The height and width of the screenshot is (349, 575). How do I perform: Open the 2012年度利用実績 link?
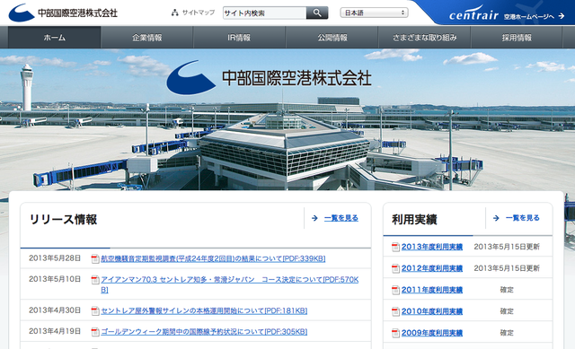click(432, 268)
